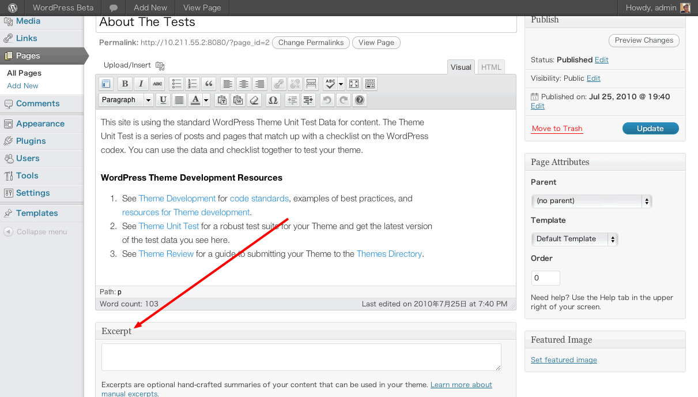Viewport: 698px width, 397px height.
Task: Insert the More tag
Action: click(311, 83)
